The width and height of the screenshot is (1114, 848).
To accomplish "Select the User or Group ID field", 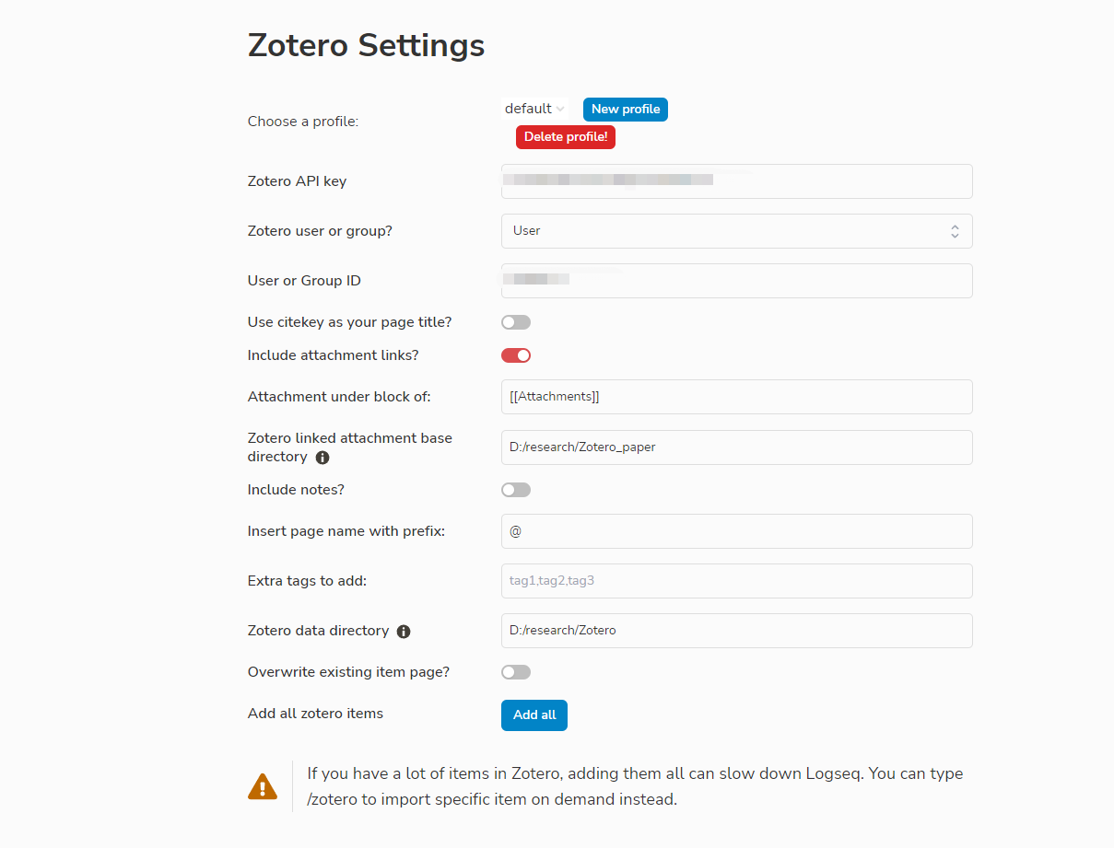I will [x=735, y=280].
